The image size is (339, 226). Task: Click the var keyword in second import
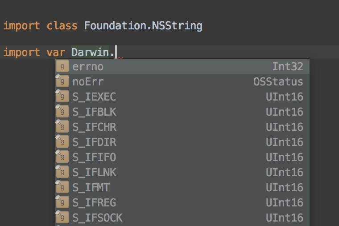tap(56, 52)
